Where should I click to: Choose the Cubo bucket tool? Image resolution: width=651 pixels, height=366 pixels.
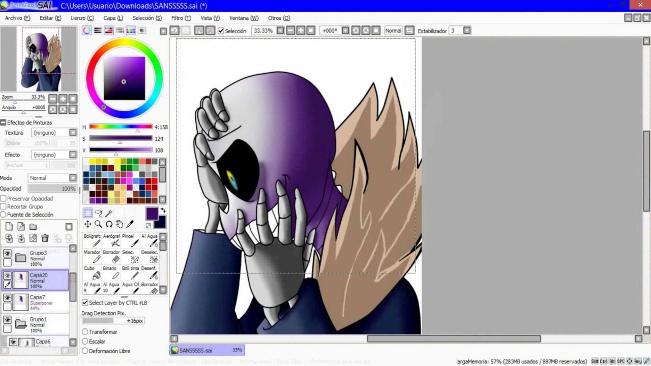click(x=92, y=272)
